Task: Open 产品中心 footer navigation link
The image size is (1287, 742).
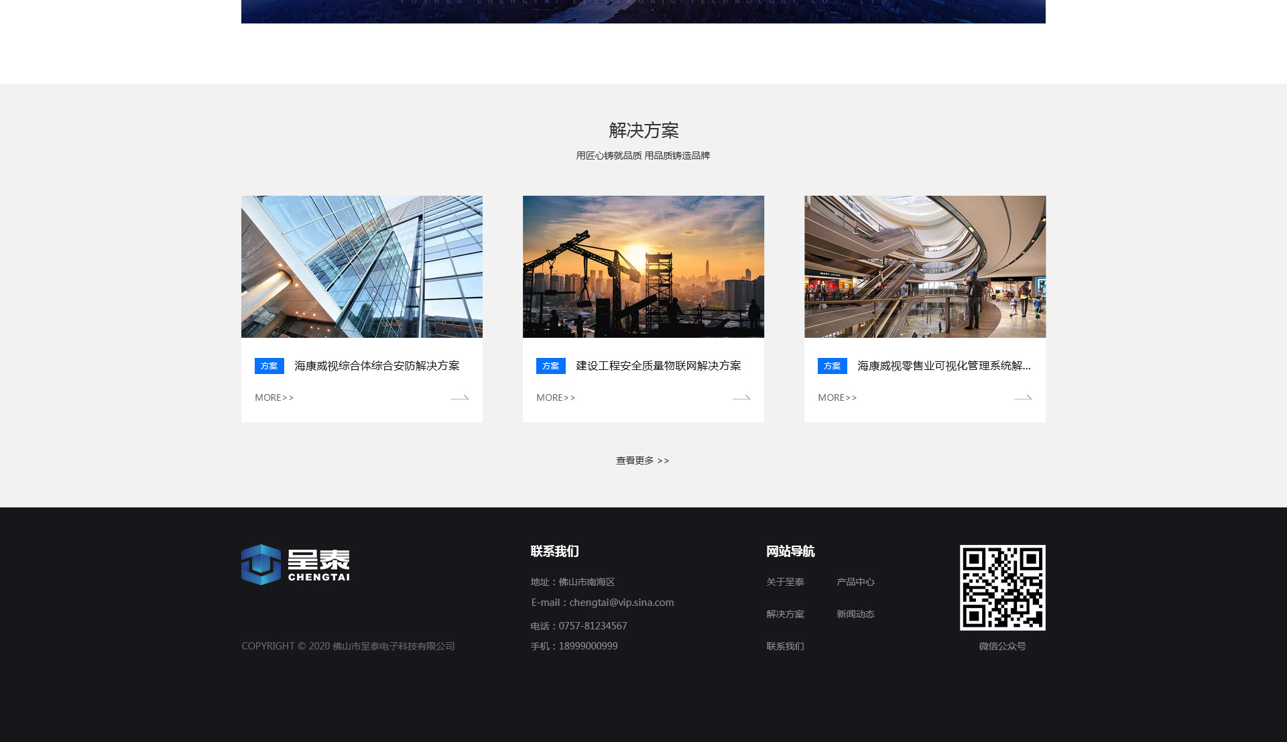Action: (x=855, y=582)
